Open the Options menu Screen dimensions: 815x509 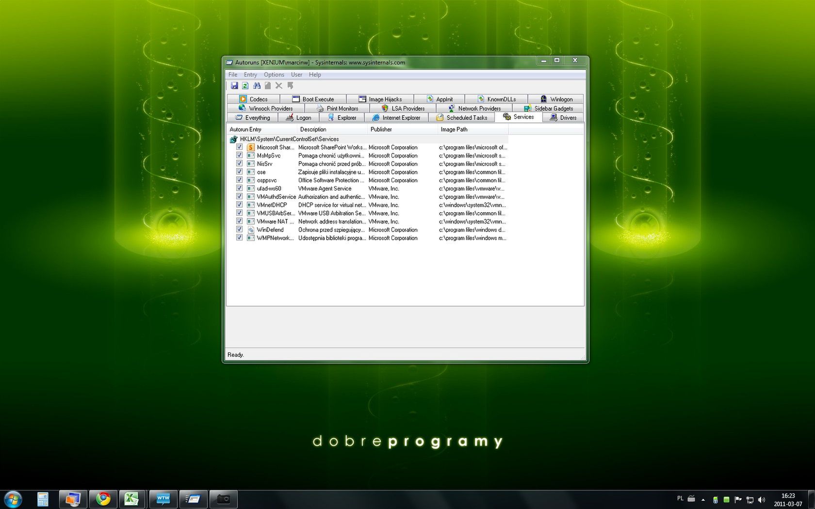pyautogui.click(x=274, y=75)
